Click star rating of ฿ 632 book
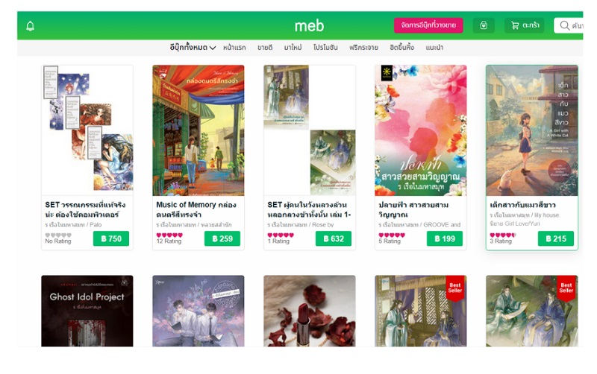This screenshot has width=597, height=374. (281, 235)
